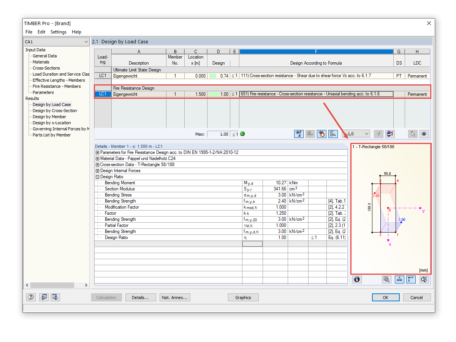Toggle fire resistance design results flame icon

click(321, 134)
